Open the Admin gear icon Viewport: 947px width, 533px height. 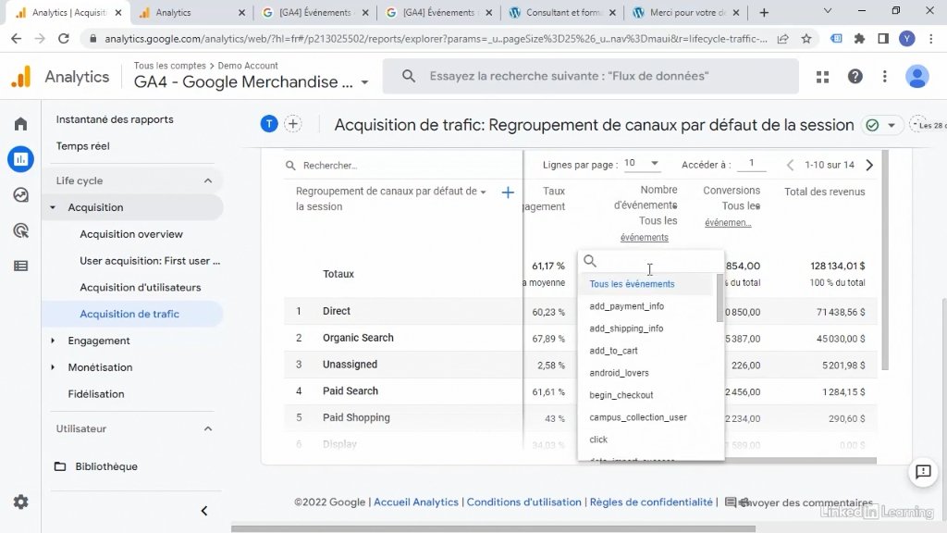point(20,502)
